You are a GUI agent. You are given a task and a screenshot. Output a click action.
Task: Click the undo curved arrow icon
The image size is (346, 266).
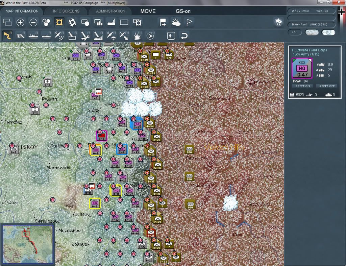[184, 36]
